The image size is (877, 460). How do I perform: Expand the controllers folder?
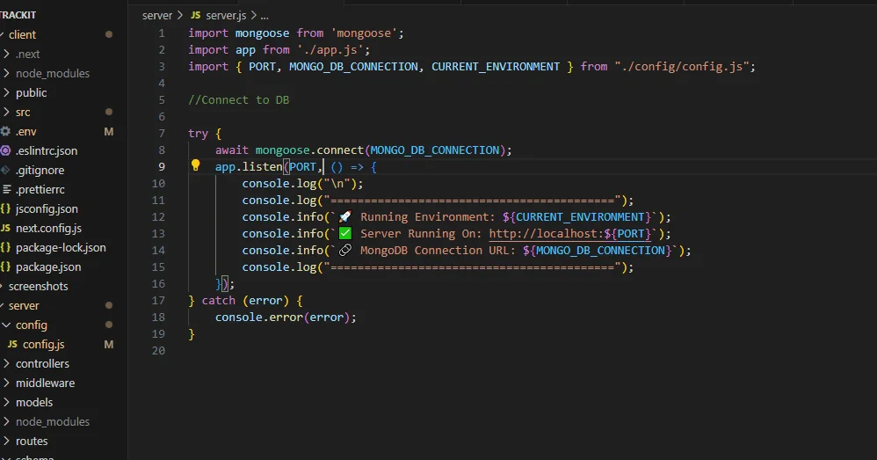42,364
